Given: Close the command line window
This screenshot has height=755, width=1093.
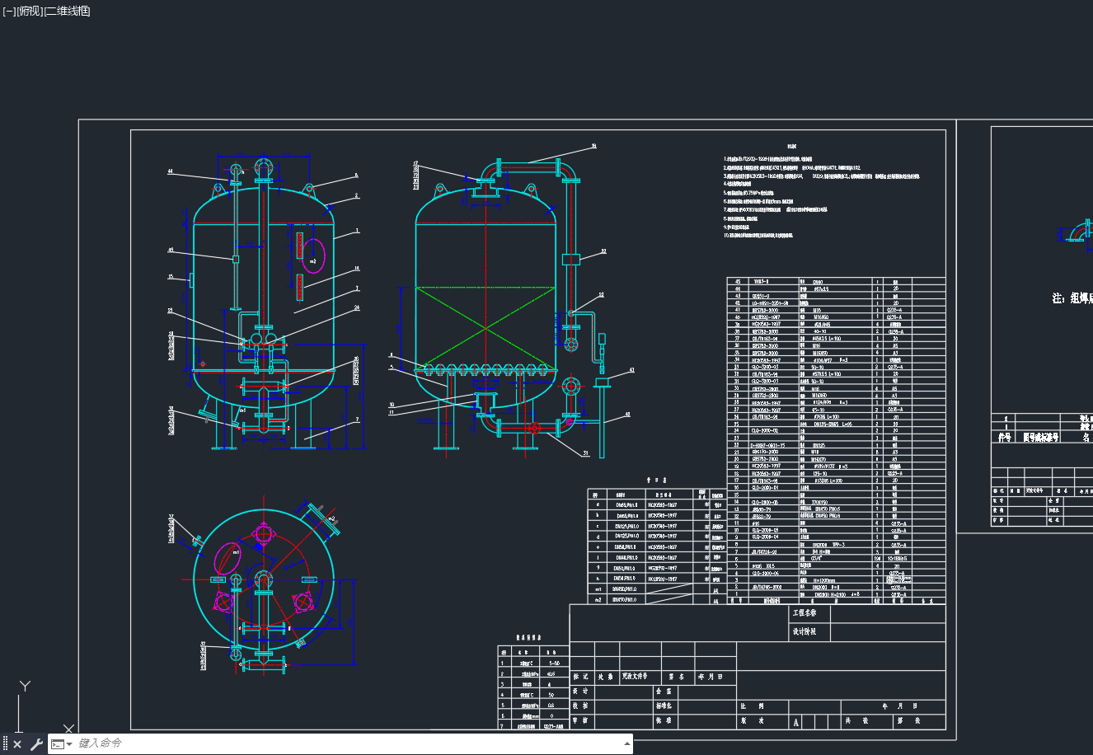Looking at the screenshot, I should (17, 744).
